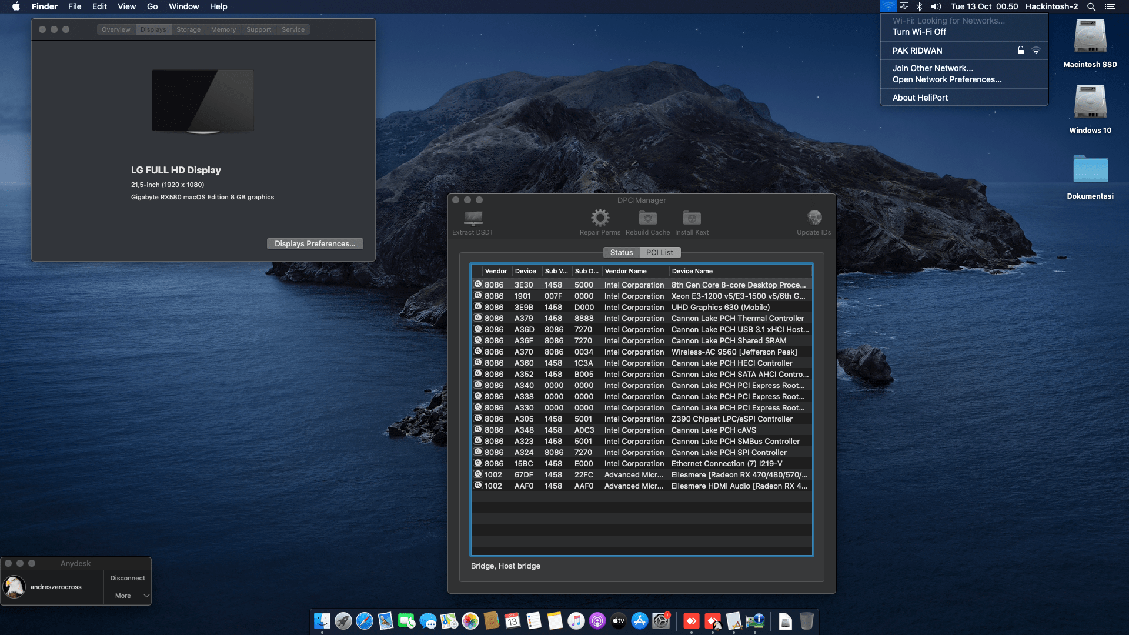The width and height of the screenshot is (1129, 635).
Task: Click the Displays Preferences button
Action: point(315,243)
